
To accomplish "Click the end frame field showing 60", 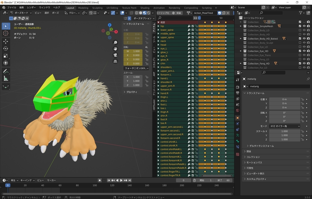I will [x=224, y=180].
